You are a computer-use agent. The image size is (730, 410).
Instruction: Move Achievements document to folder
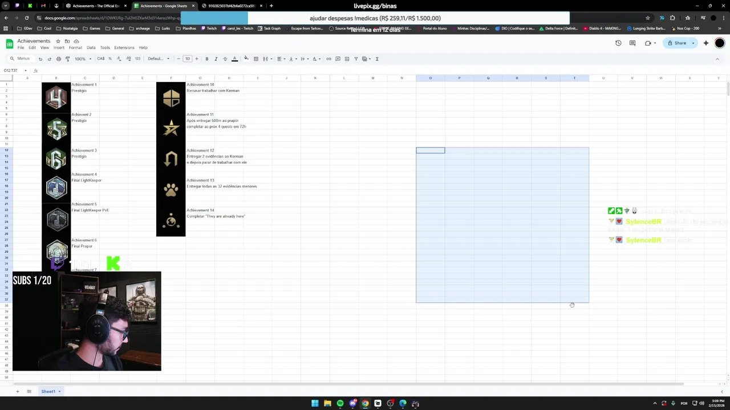(x=67, y=41)
